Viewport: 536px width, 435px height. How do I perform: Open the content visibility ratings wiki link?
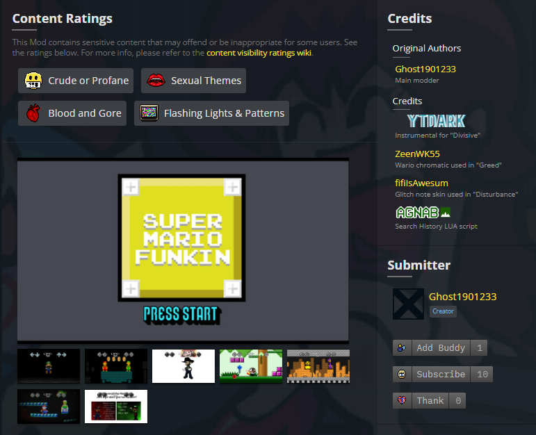pyautogui.click(x=259, y=53)
